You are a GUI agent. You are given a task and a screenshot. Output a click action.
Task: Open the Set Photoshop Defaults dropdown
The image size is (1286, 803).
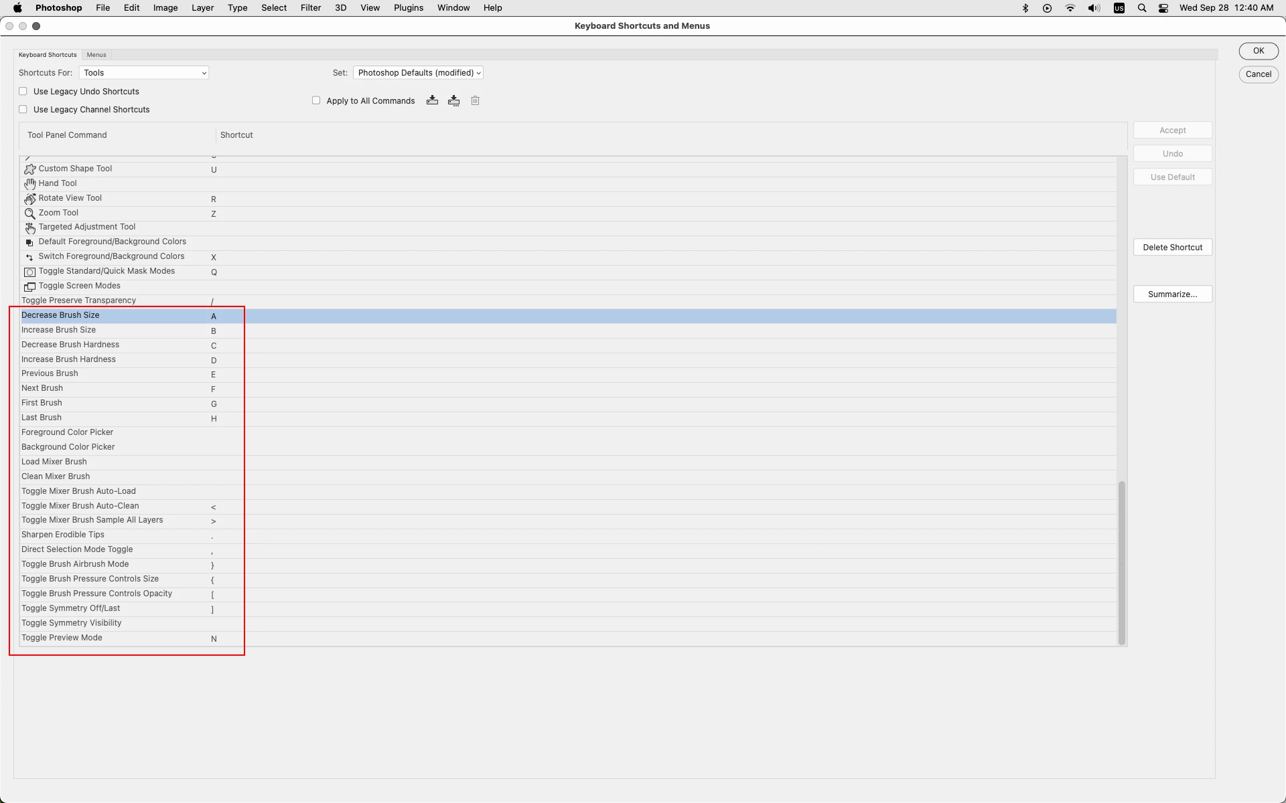pos(418,73)
